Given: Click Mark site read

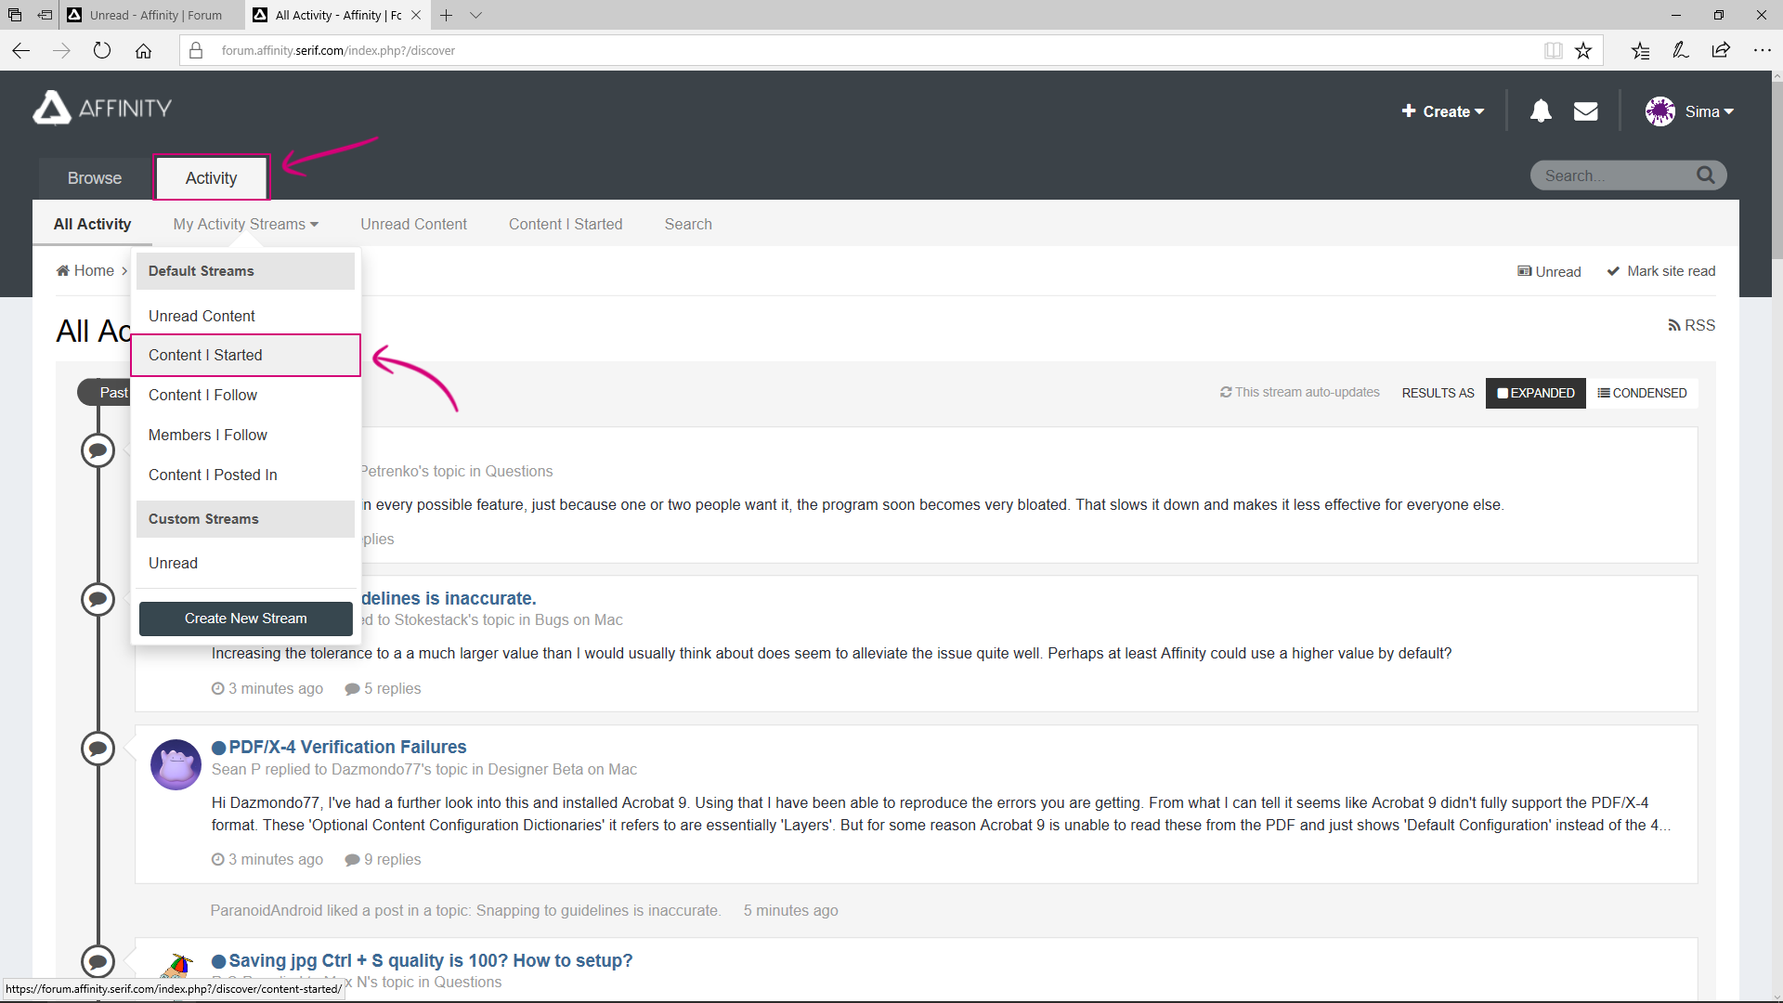Looking at the screenshot, I should 1661,271.
